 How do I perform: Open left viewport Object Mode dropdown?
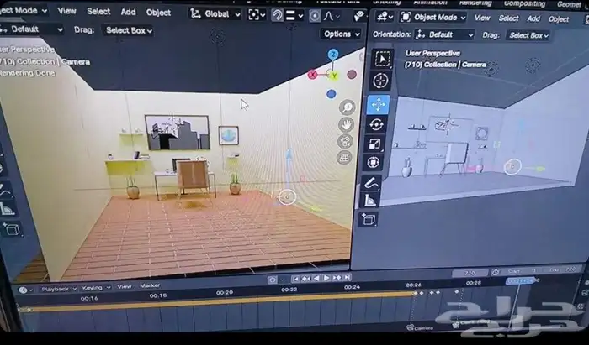click(x=24, y=10)
